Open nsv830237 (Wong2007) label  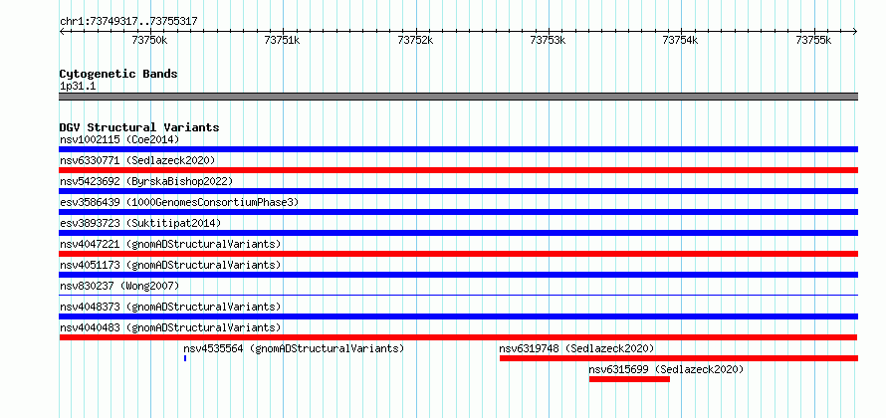119,286
